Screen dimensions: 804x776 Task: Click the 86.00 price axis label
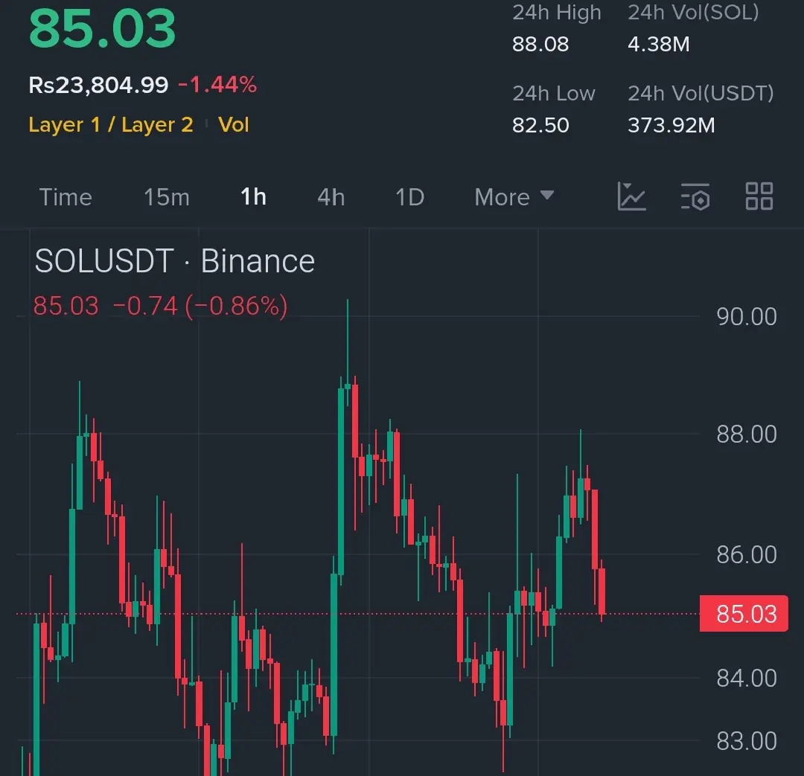pos(747,554)
